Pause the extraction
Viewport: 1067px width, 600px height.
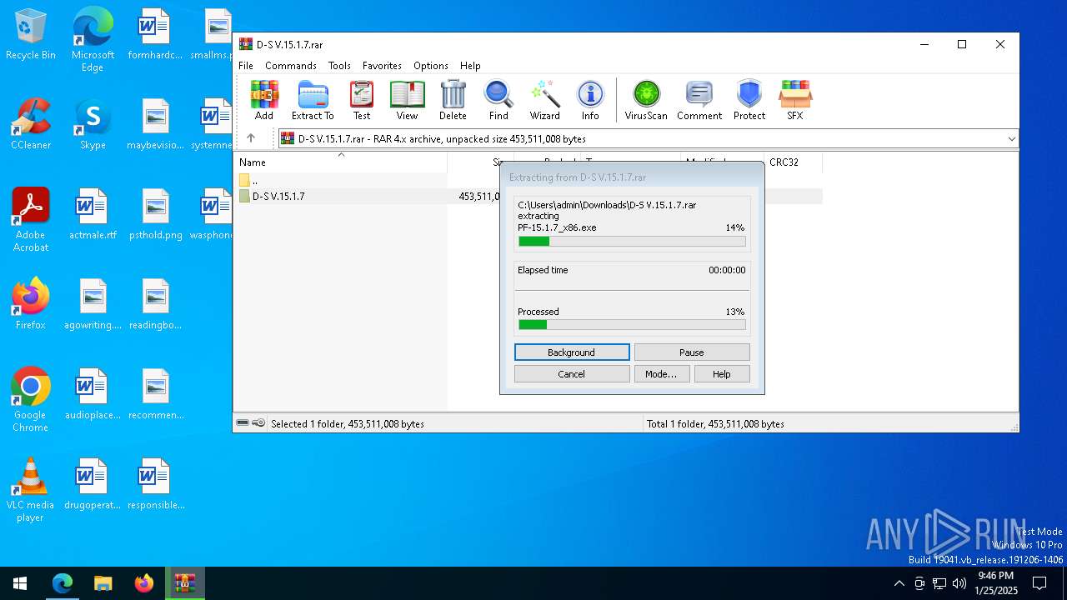coord(692,352)
